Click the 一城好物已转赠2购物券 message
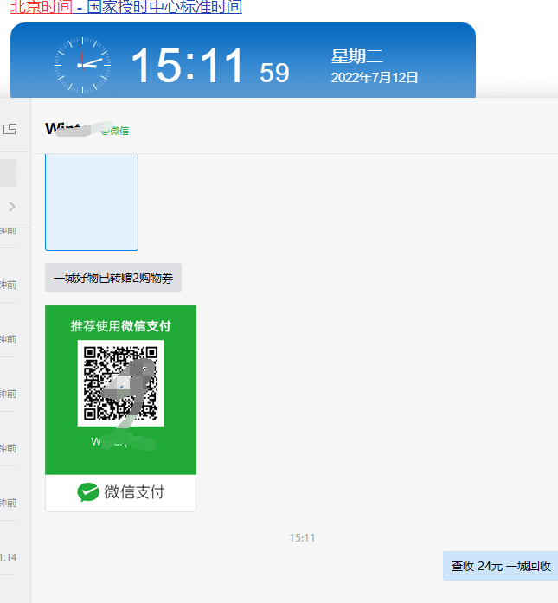 tap(113, 278)
